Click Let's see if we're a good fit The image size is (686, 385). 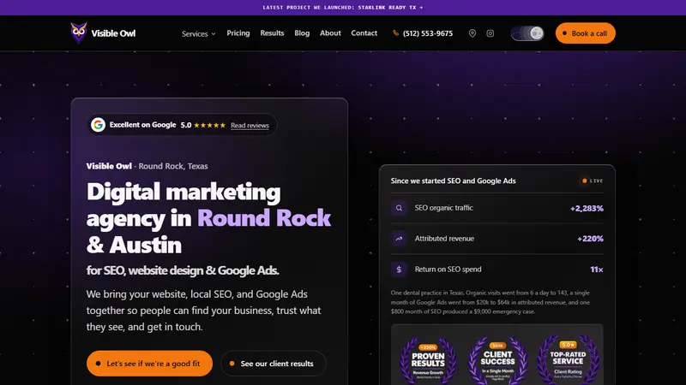tap(149, 363)
